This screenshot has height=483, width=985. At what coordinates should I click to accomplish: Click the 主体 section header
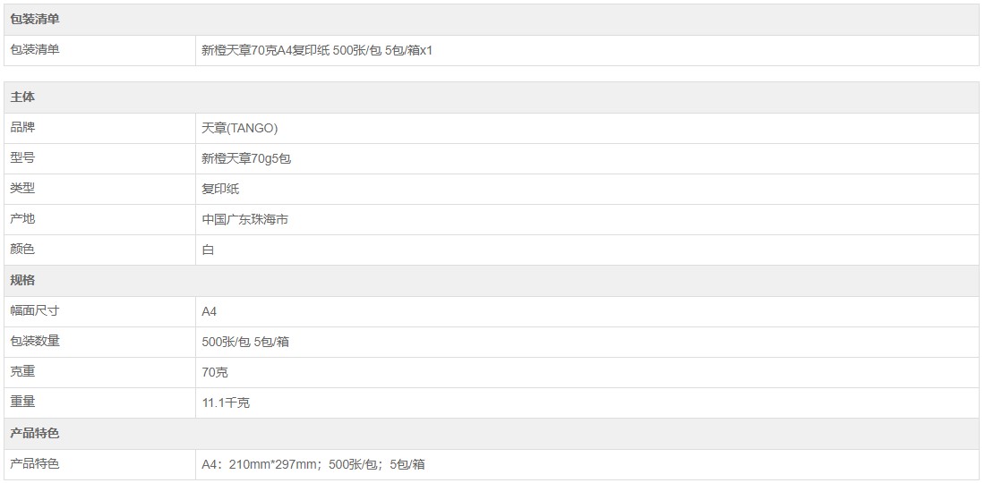22,97
